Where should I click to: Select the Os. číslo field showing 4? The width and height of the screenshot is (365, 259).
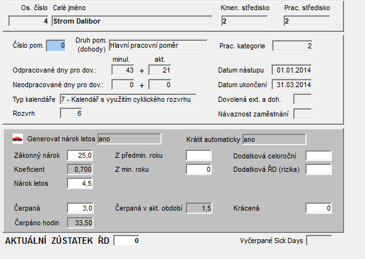[29, 21]
